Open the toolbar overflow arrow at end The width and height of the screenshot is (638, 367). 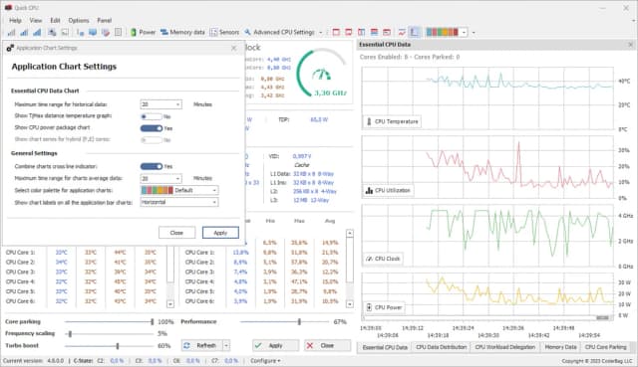pyautogui.click(x=474, y=33)
